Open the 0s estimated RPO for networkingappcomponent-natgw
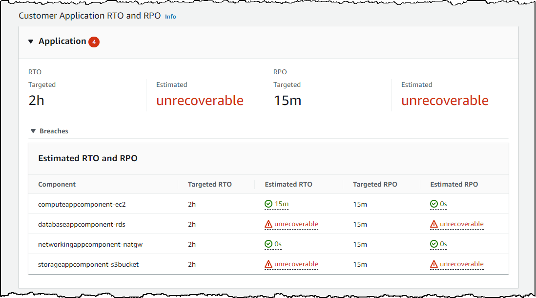The width and height of the screenshot is (536, 298). 443,244
